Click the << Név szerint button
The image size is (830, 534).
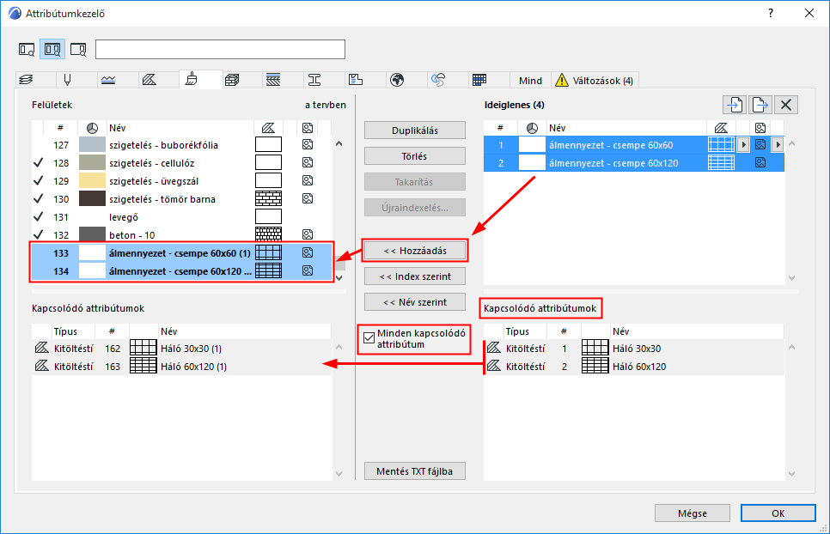[x=415, y=302]
